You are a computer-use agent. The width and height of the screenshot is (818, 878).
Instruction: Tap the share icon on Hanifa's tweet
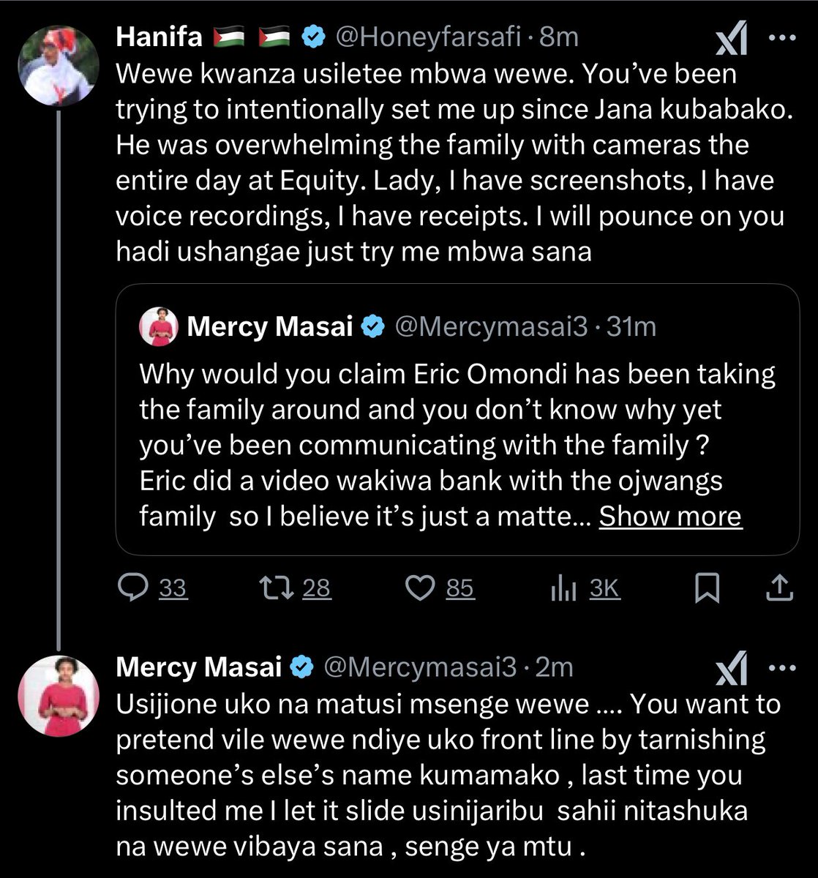pyautogui.click(x=780, y=588)
